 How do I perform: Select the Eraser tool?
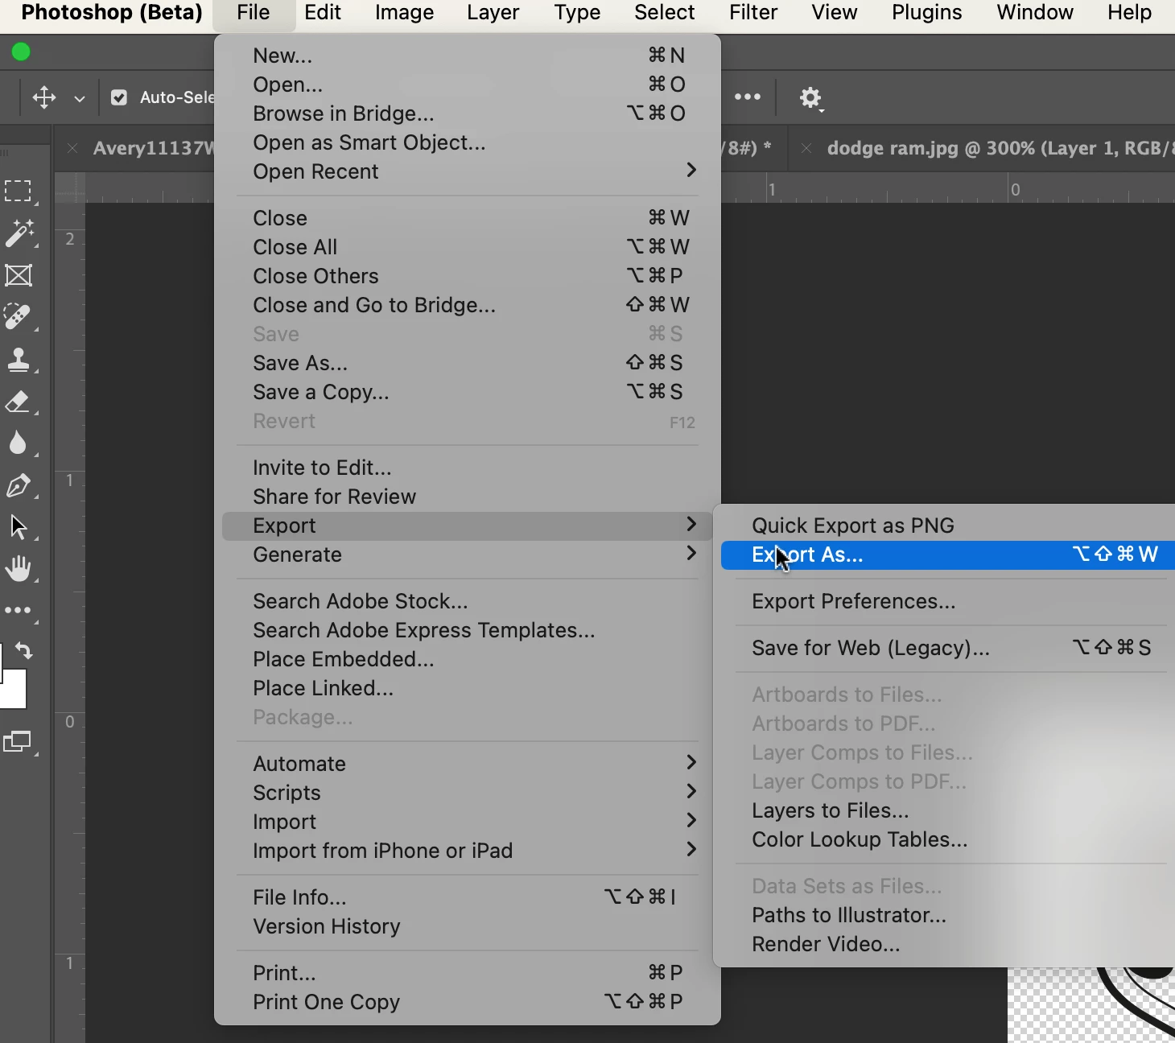(19, 402)
